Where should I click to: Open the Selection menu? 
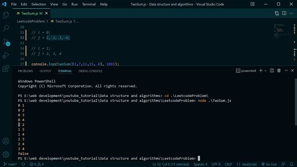click(39, 4)
